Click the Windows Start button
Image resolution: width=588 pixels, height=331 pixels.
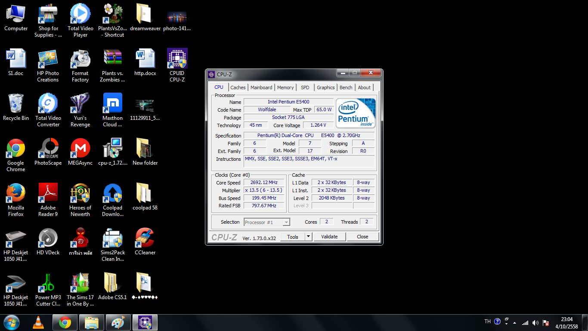[x=12, y=322]
